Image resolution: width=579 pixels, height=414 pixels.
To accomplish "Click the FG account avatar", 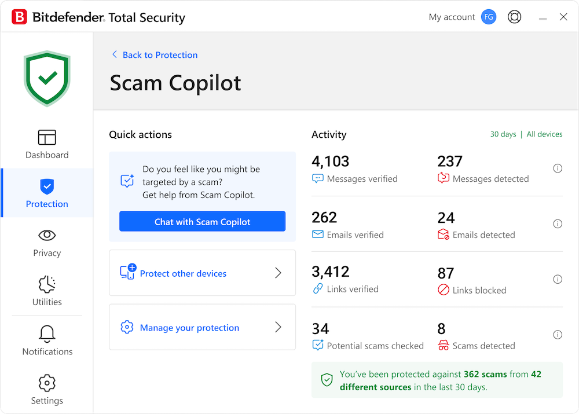I will tap(488, 17).
